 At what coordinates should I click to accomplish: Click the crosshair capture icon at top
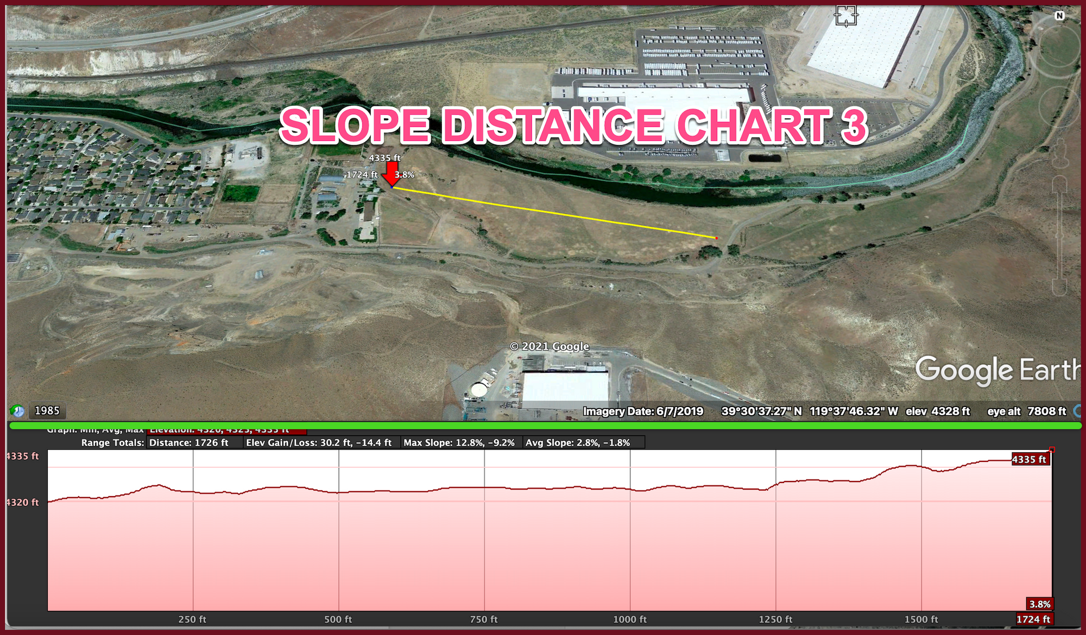846,16
